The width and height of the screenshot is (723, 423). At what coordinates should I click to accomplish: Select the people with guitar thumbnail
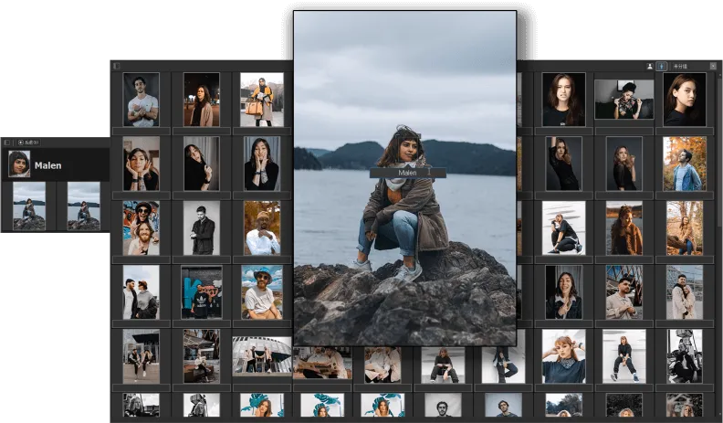tap(322, 363)
